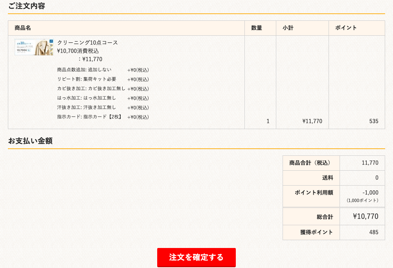Image resolution: width=393 pixels, height=268 pixels.
Task: Click the 指示カード【2枚】 option line
Action: [x=89, y=117]
